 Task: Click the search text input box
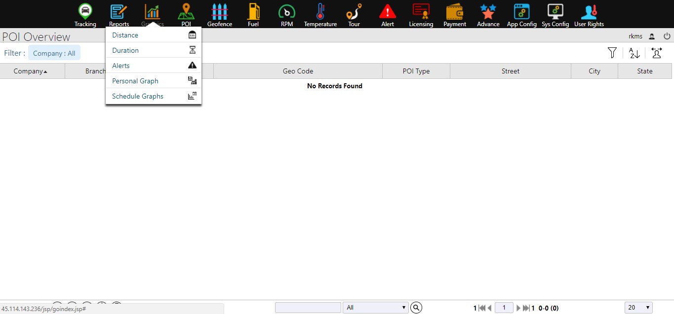[308, 308]
